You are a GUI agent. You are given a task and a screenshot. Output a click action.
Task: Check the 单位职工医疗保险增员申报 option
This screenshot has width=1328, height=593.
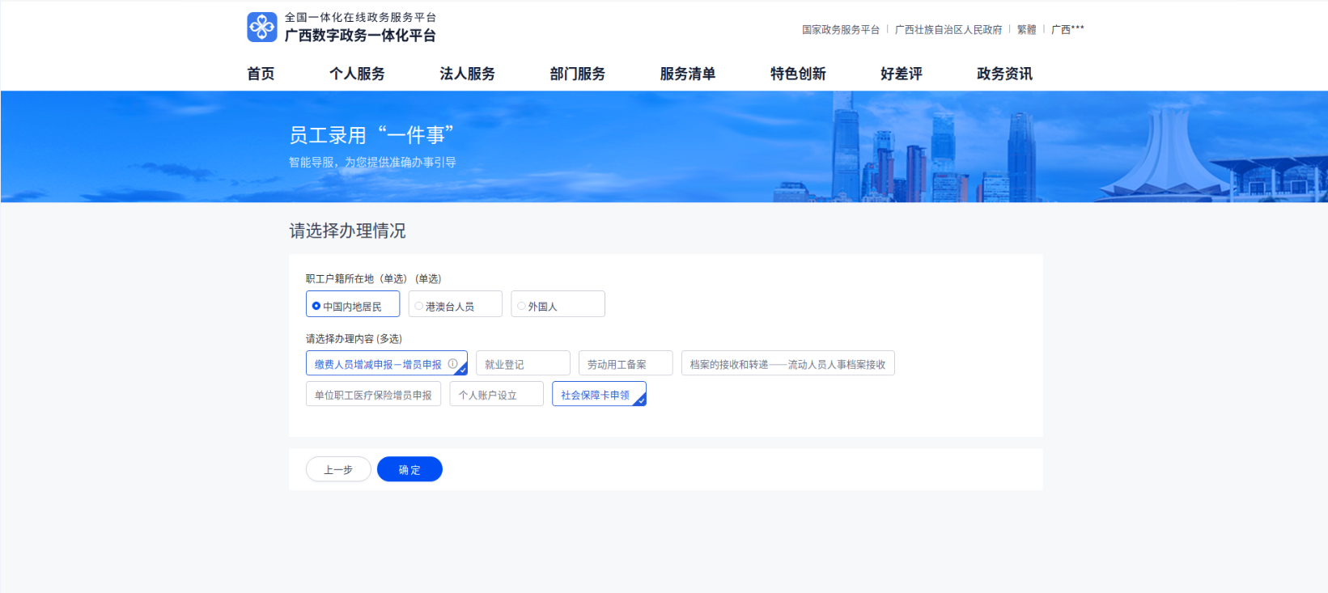[x=373, y=395]
